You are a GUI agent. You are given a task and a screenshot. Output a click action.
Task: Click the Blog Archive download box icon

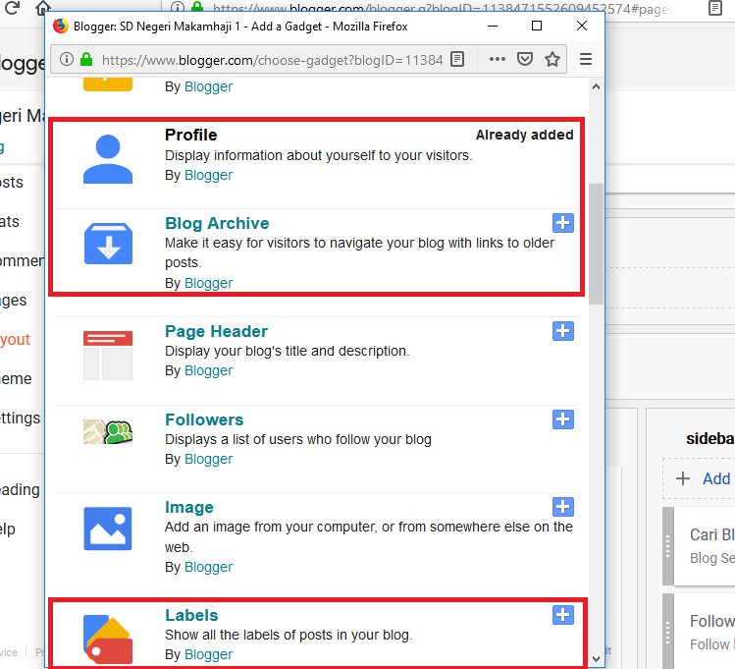coord(108,244)
